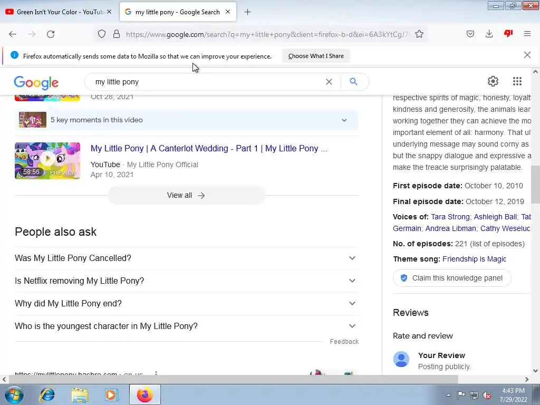Open Ashleigh Ball link
540x405 pixels.
tap(495, 217)
